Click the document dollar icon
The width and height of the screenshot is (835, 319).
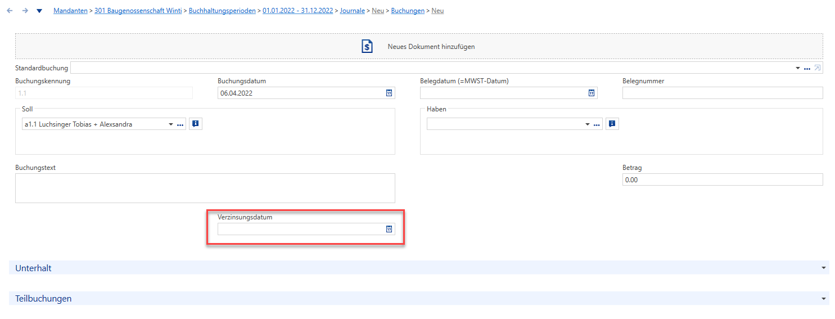(367, 46)
